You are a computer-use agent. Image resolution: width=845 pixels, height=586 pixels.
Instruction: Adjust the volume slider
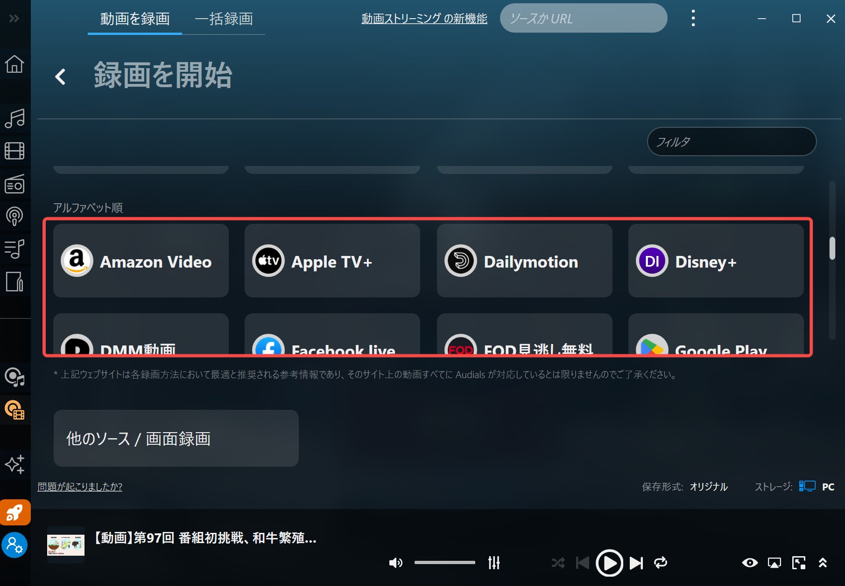click(445, 563)
